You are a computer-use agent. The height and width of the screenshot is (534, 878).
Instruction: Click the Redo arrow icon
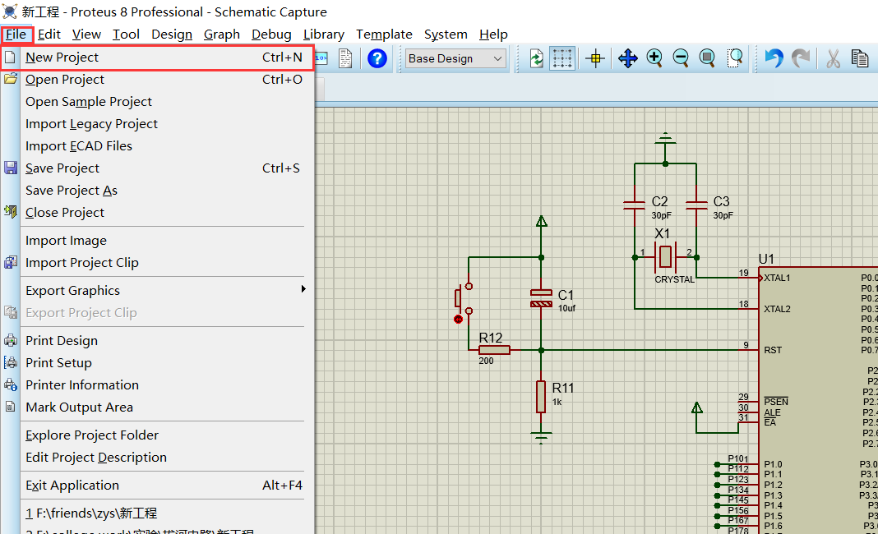click(x=801, y=58)
